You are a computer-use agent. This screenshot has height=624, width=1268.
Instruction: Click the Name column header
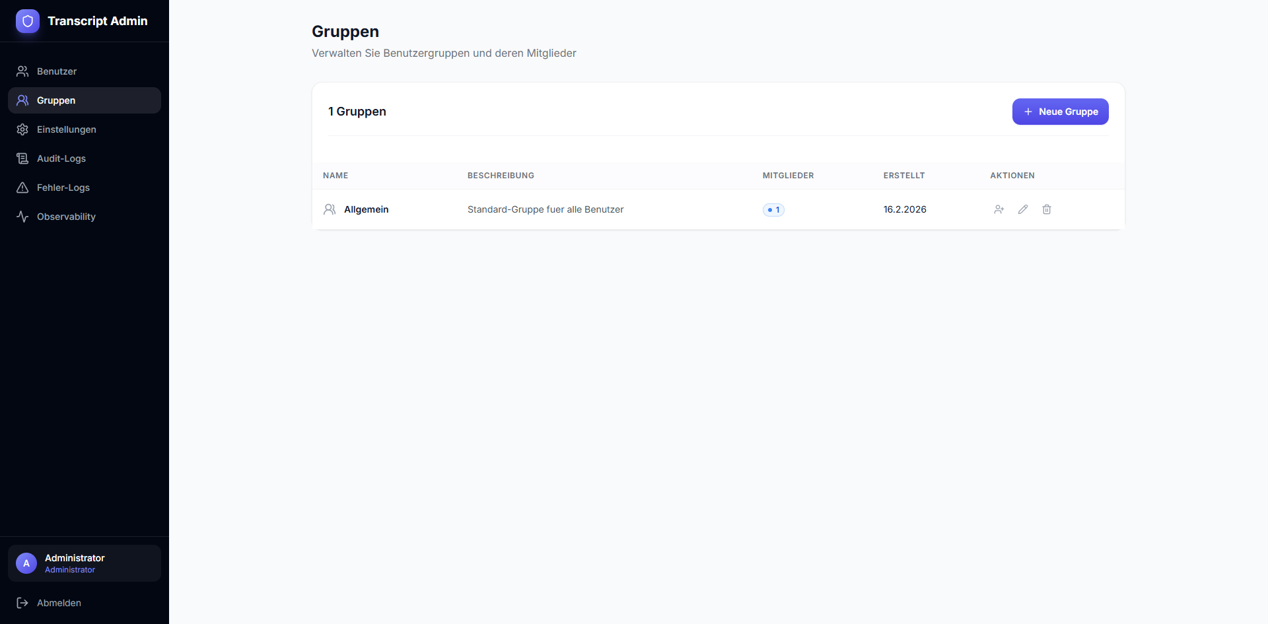pos(335,176)
